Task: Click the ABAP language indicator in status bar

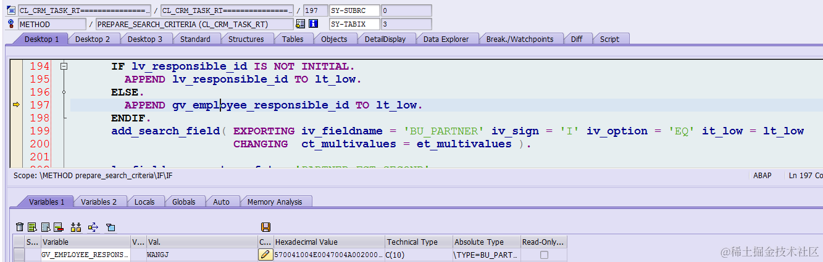Action: tap(762, 176)
